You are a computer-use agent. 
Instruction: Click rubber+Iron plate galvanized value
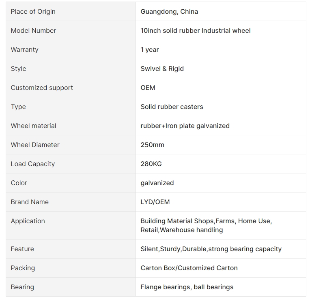(185, 126)
